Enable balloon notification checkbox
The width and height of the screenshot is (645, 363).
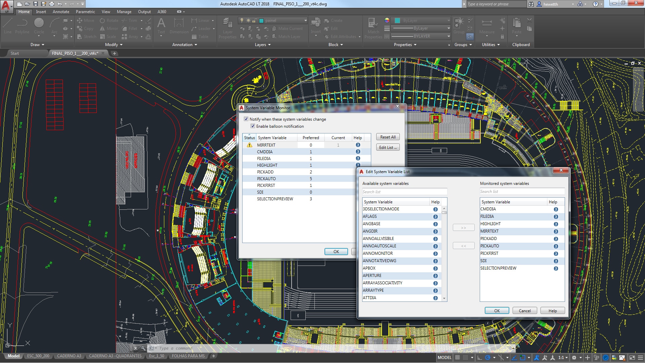[253, 126]
